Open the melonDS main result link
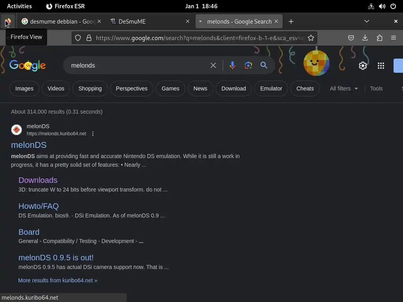The height and width of the screenshot is (302, 403). coord(29,145)
